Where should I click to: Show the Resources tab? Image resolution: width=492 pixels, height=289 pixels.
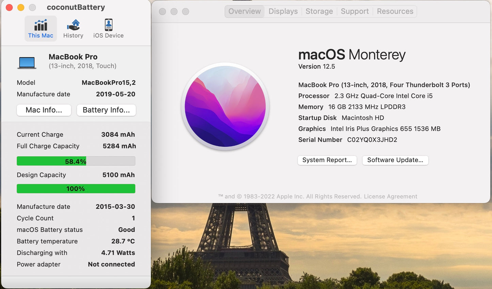[x=395, y=12]
